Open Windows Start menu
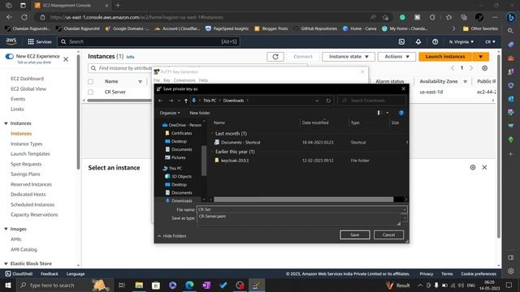 (x=7, y=285)
